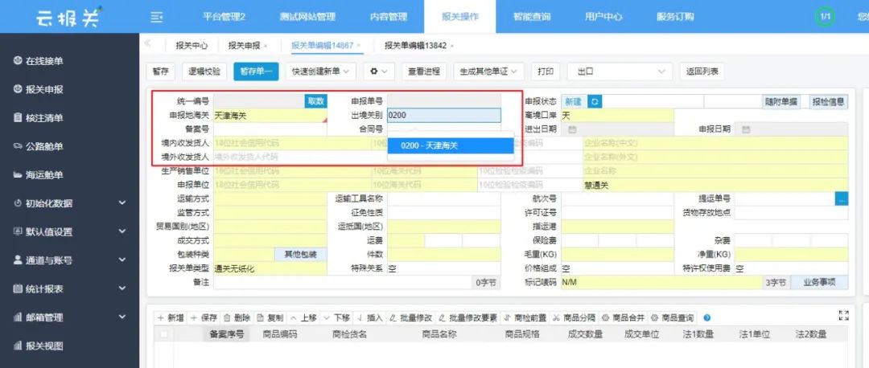Click the 新增 add item button
The width and height of the screenshot is (869, 368).
click(171, 317)
